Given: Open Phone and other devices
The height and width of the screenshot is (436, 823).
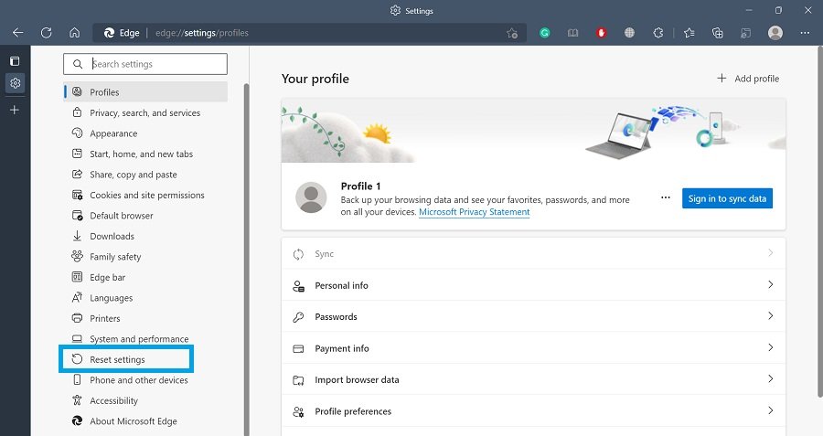Looking at the screenshot, I should tap(139, 380).
